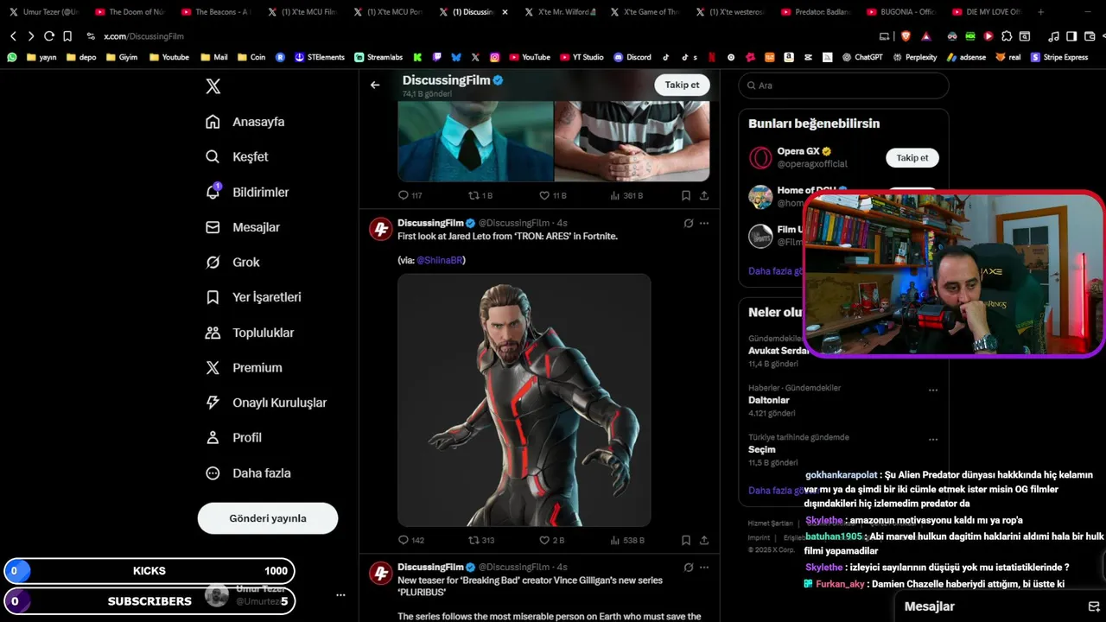Image resolution: width=1106 pixels, height=622 pixels.
Task: Bookmark the TRON: ARES post
Action: (686, 540)
